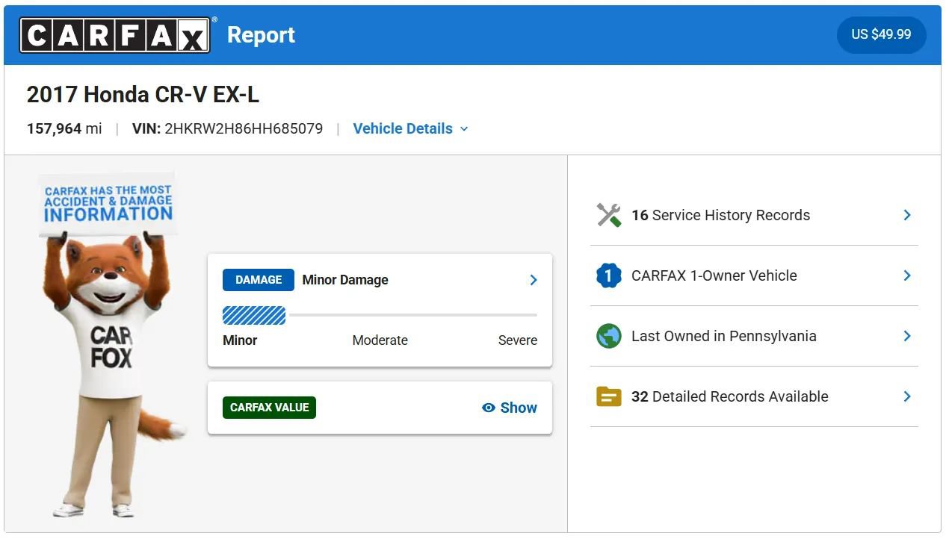The width and height of the screenshot is (946, 539).
Task: Click the 2017 Honda CR-V EX-L title
Action: point(143,94)
